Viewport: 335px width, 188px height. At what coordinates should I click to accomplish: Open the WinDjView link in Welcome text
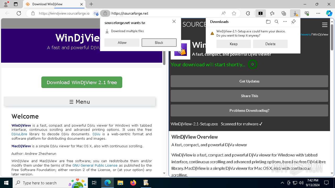[x=21, y=125]
